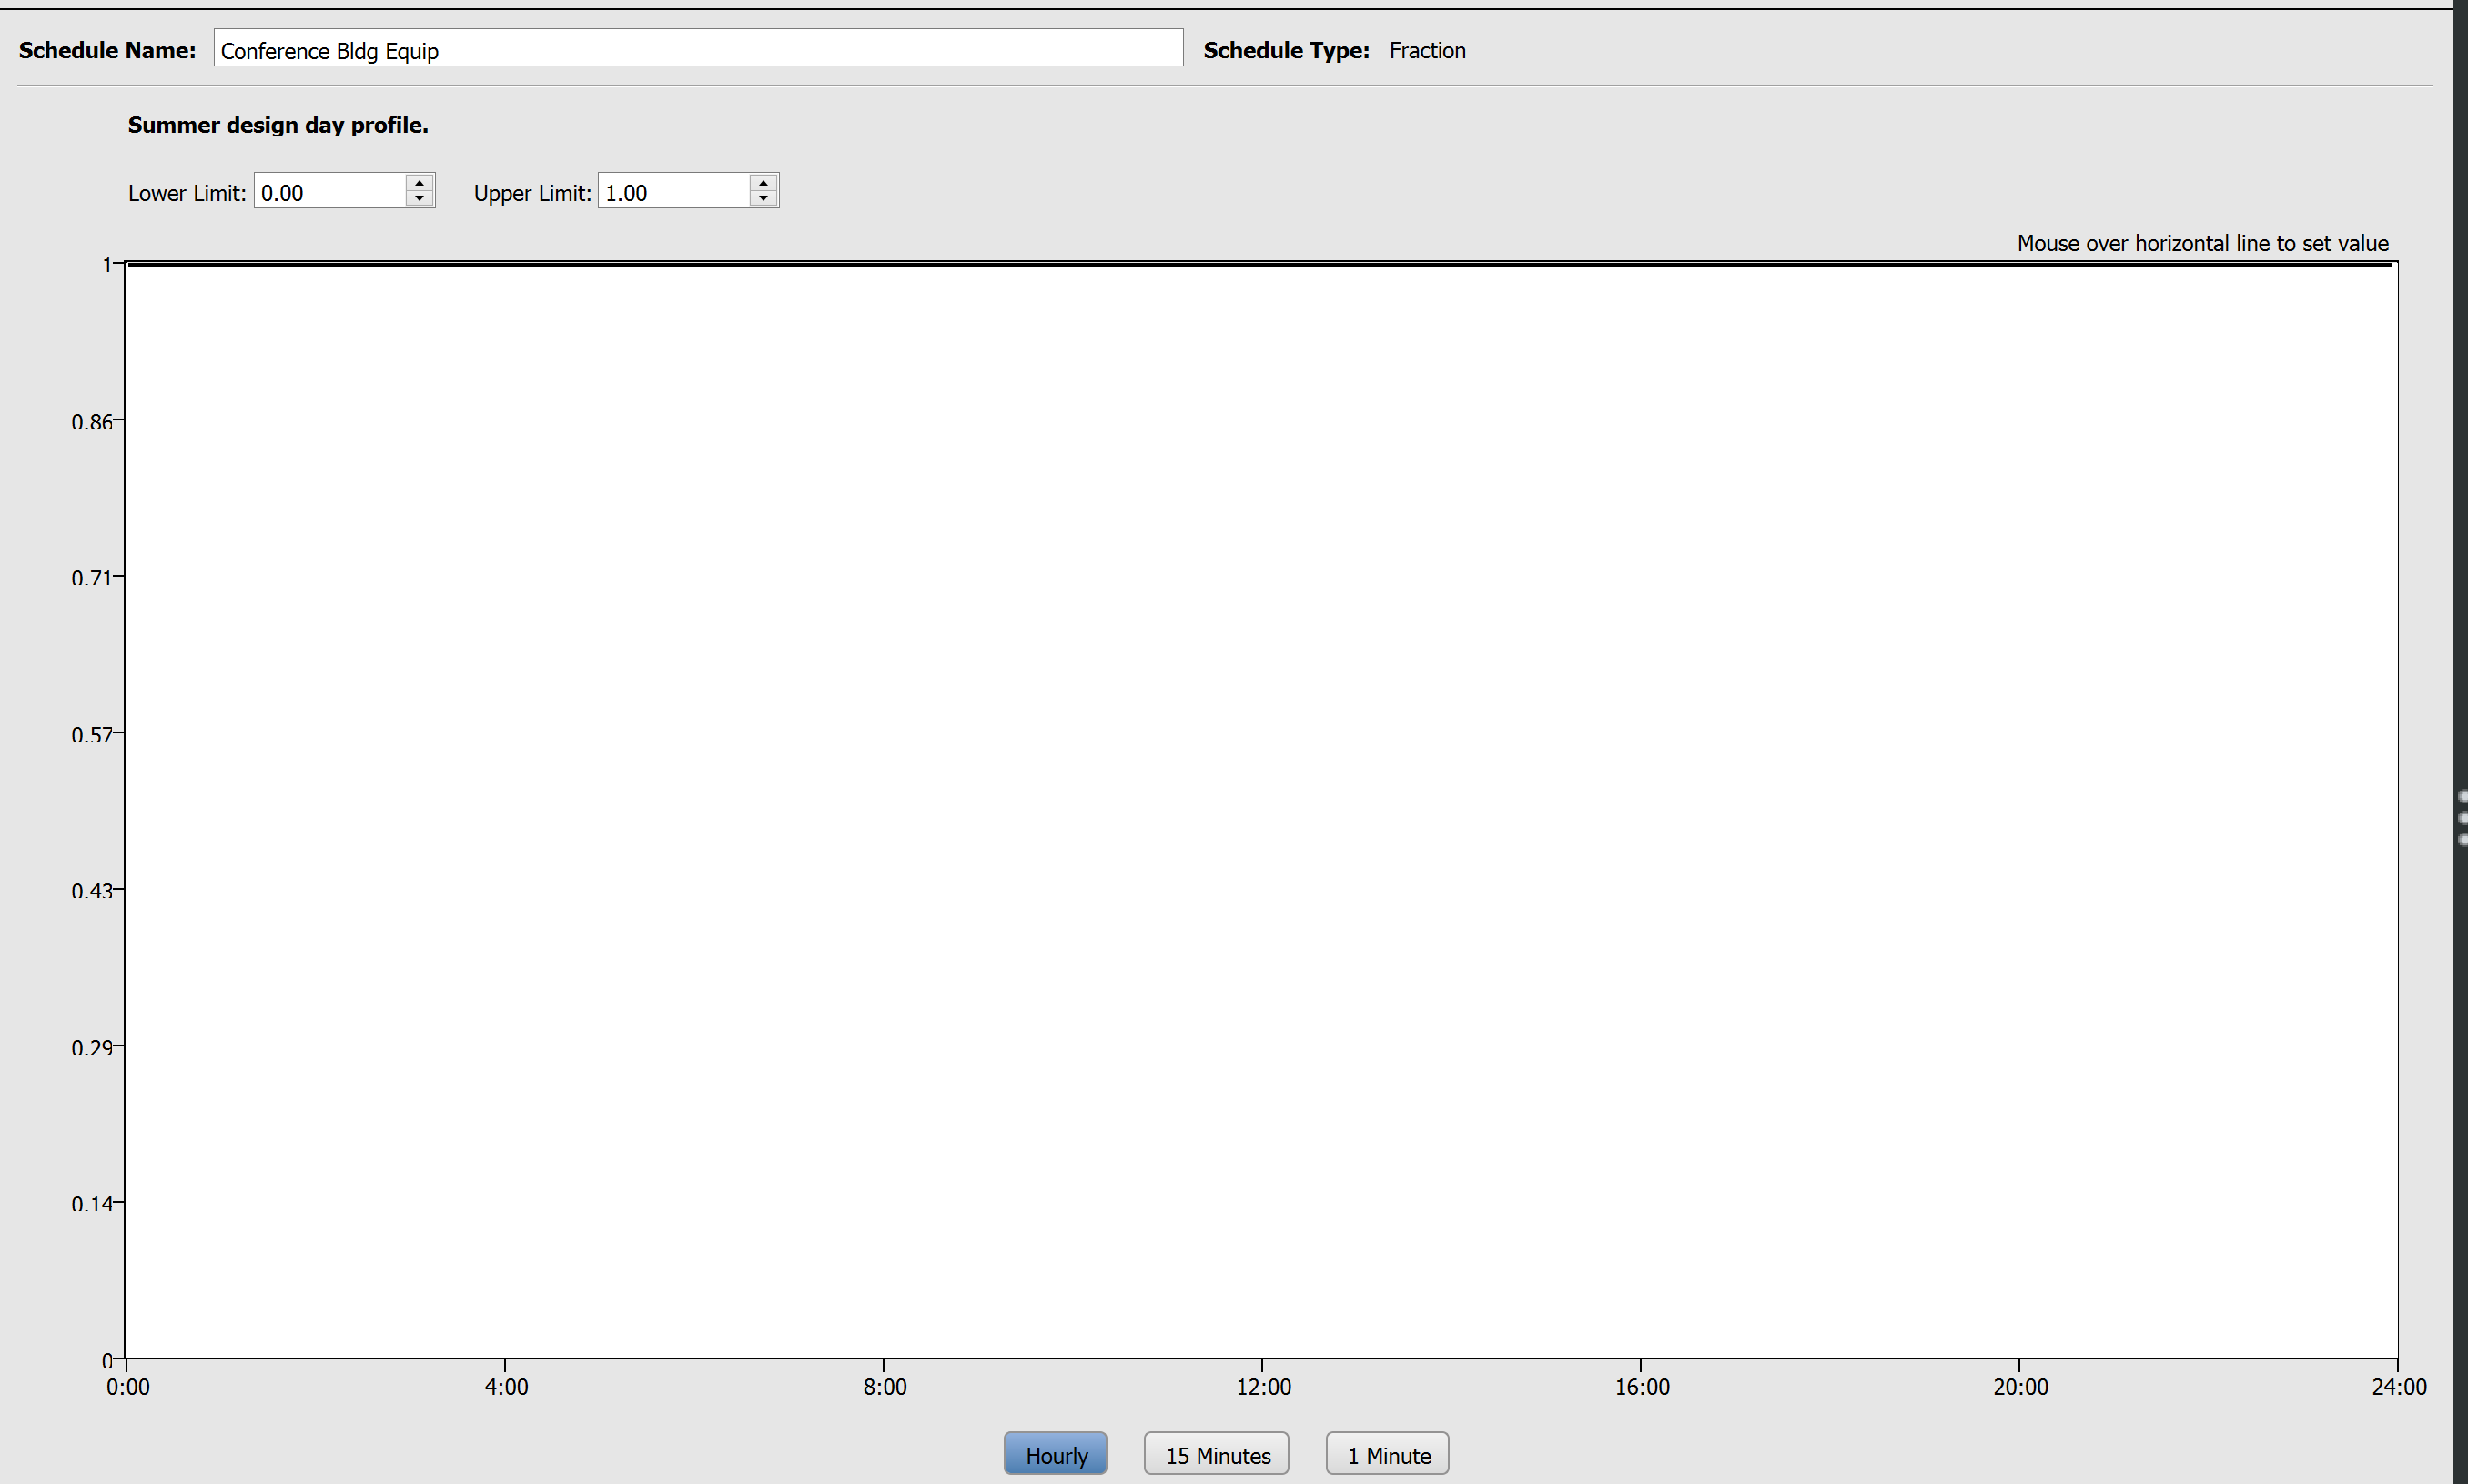Click the 20:00 time axis label
The height and width of the screenshot is (1484, 2468).
(x=2020, y=1387)
